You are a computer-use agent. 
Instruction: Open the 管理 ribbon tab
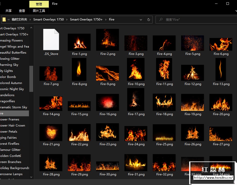(39, 4)
